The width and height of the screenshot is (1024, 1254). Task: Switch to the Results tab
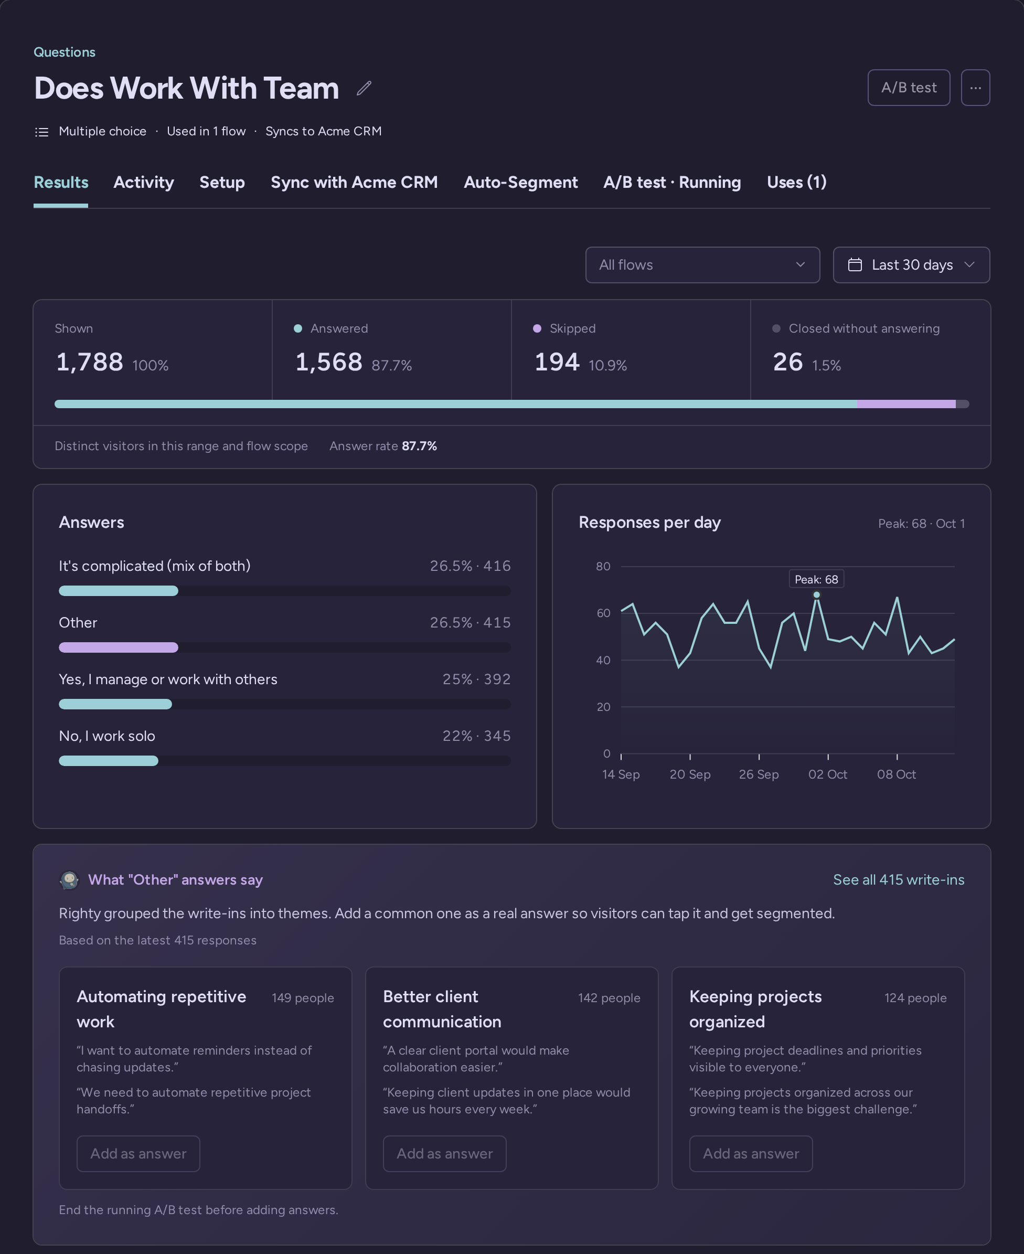[x=61, y=182]
